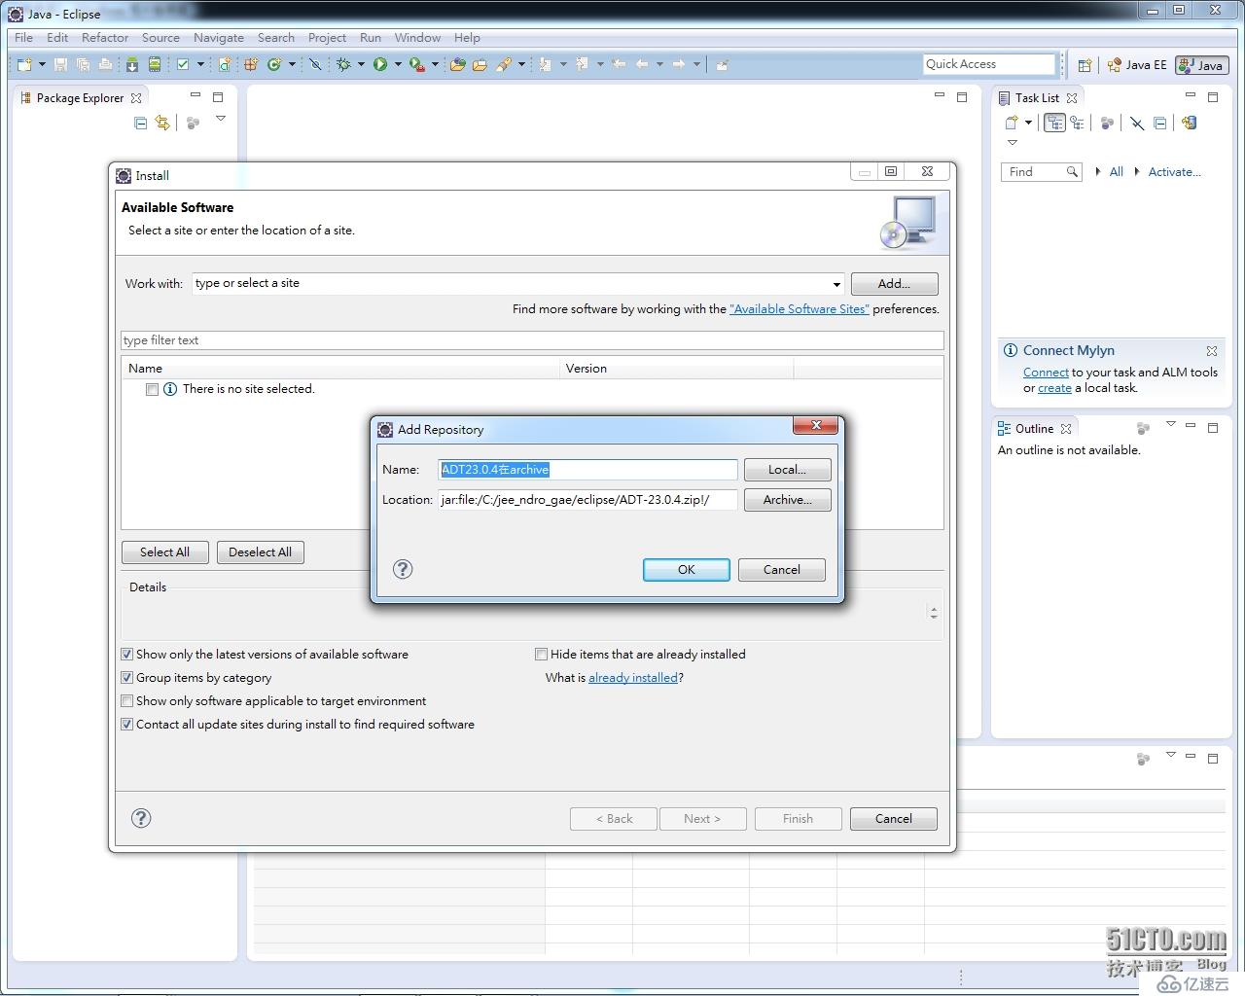Click the New Java Class icon

274,64
